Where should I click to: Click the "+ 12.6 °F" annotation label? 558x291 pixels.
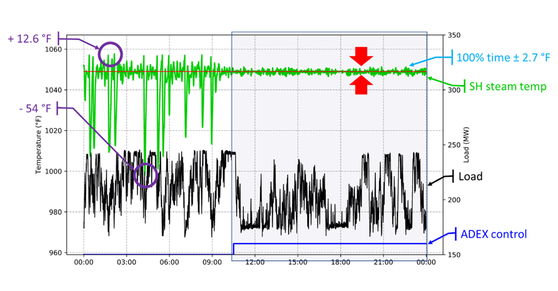tap(30, 39)
